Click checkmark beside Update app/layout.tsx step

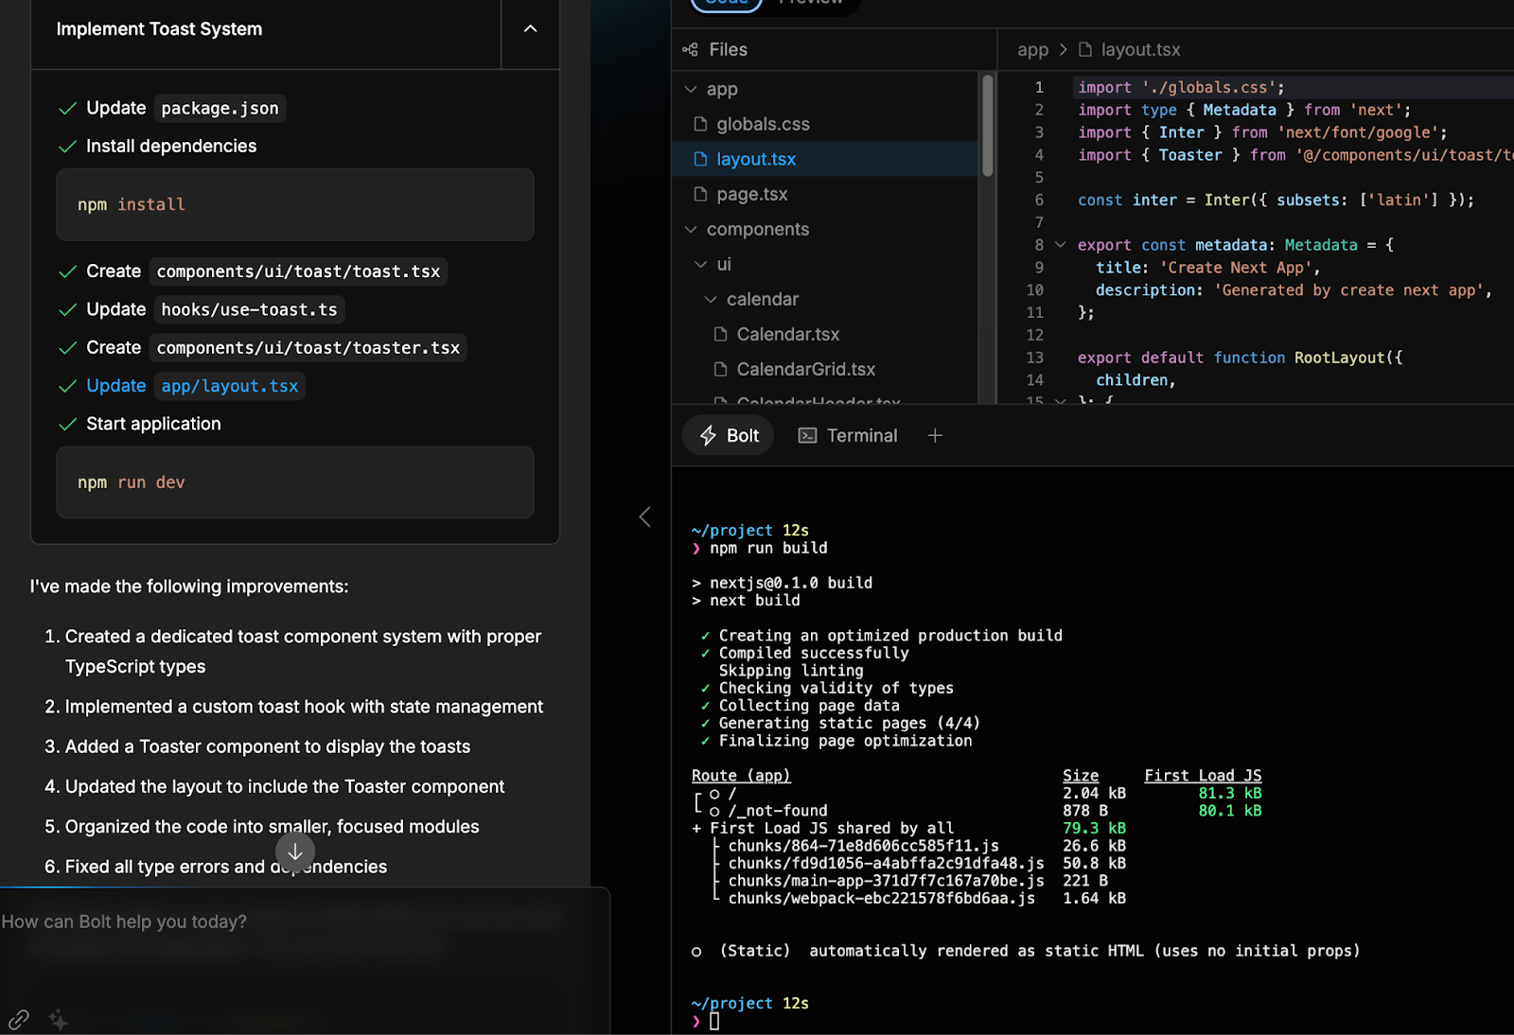pos(67,386)
